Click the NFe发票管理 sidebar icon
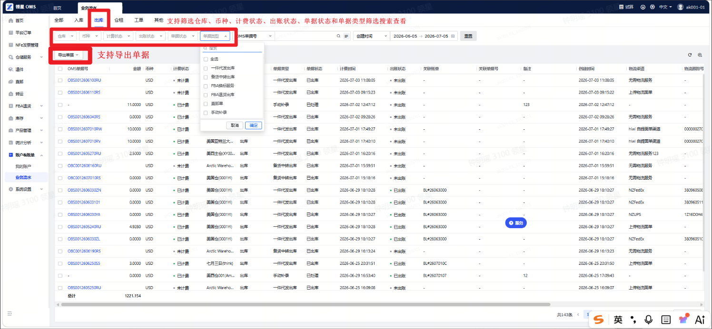This screenshot has height=329, width=712. 10,45
